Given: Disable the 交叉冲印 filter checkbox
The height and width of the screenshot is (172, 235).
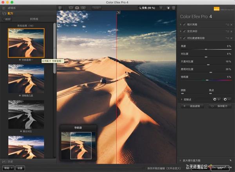Looking at the screenshot, I should tap(184, 31).
